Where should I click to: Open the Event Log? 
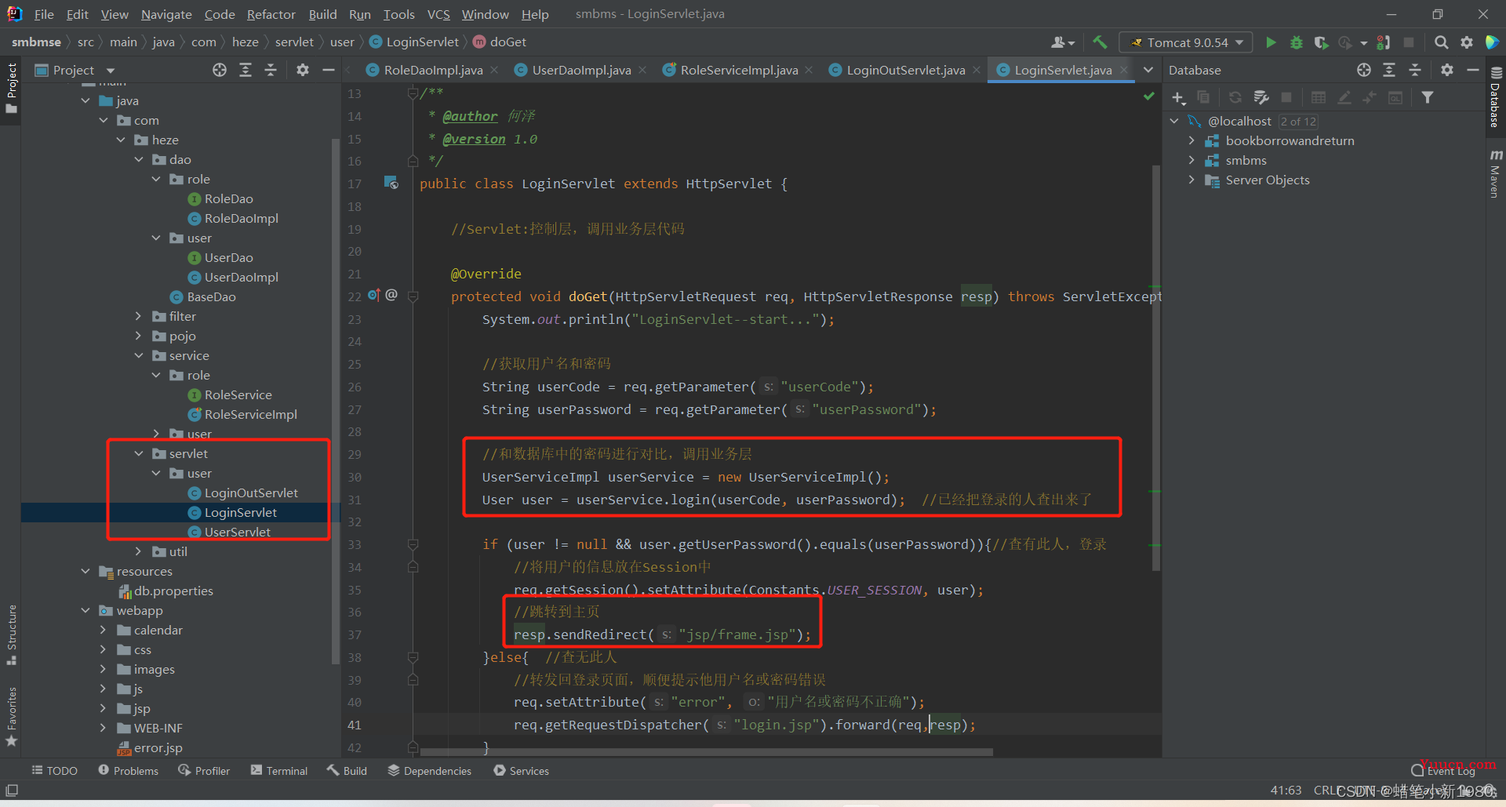[1444, 771]
